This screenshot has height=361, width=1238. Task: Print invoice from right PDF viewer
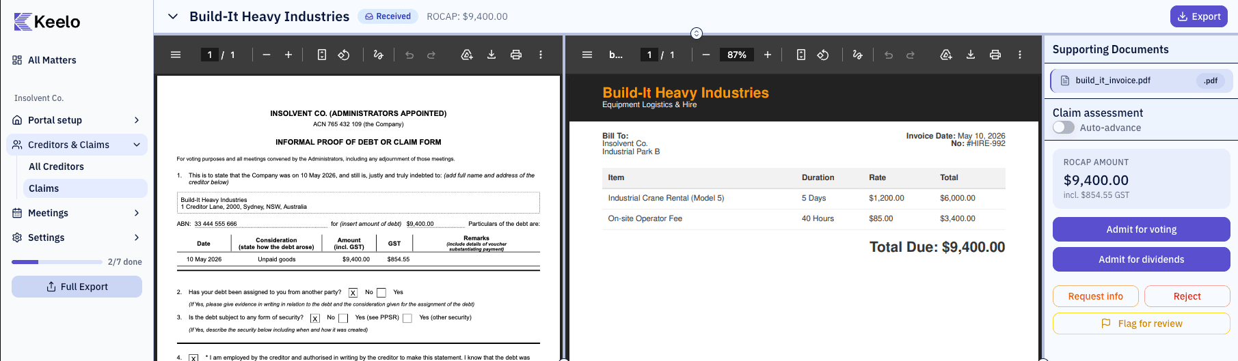(x=995, y=55)
